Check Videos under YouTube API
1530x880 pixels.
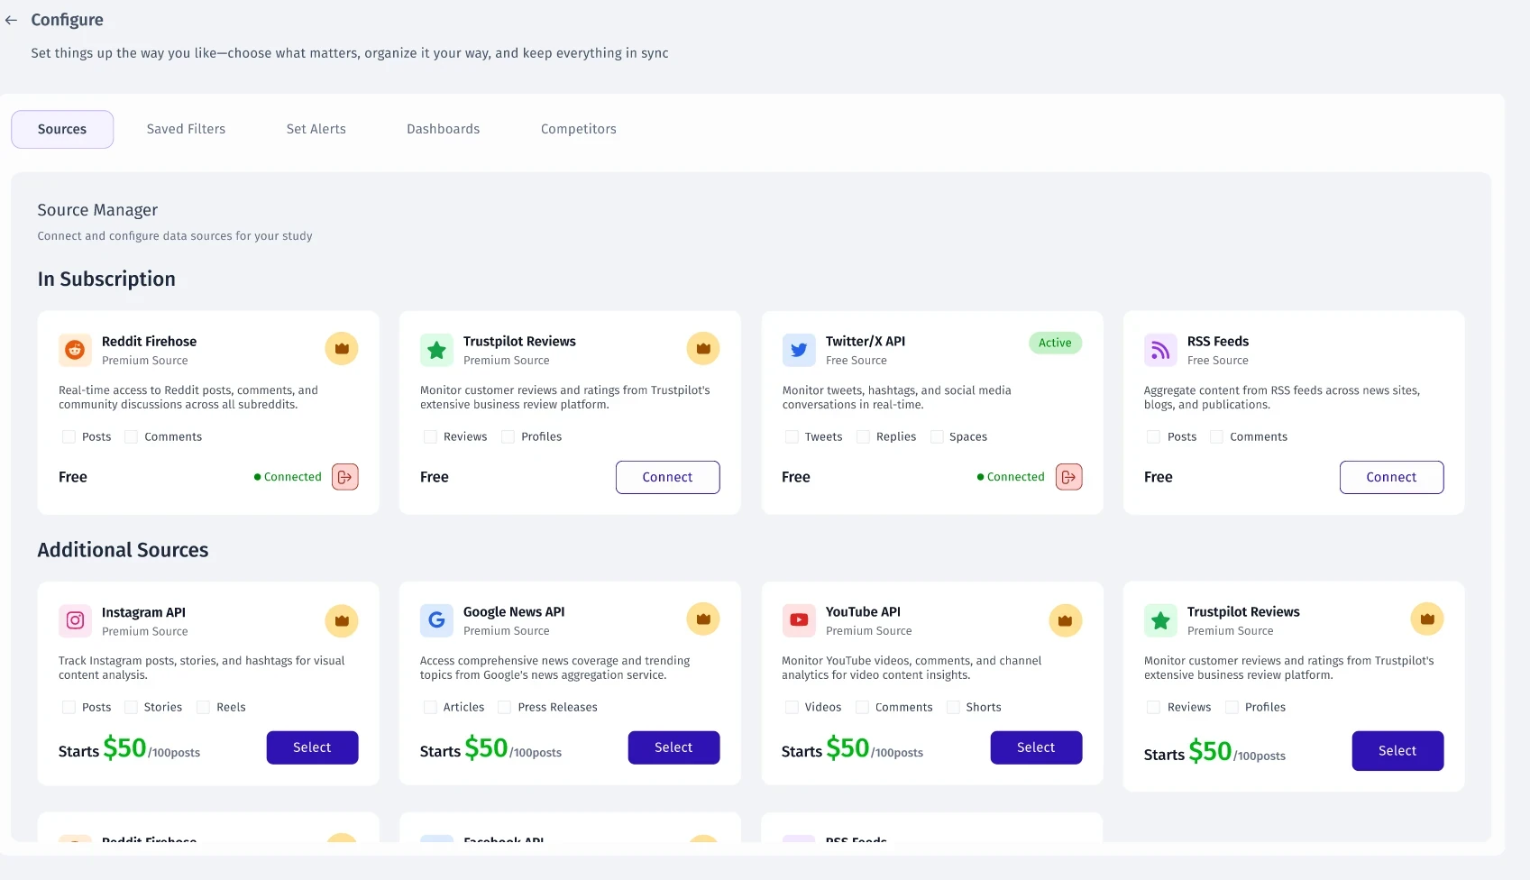pyautogui.click(x=792, y=707)
